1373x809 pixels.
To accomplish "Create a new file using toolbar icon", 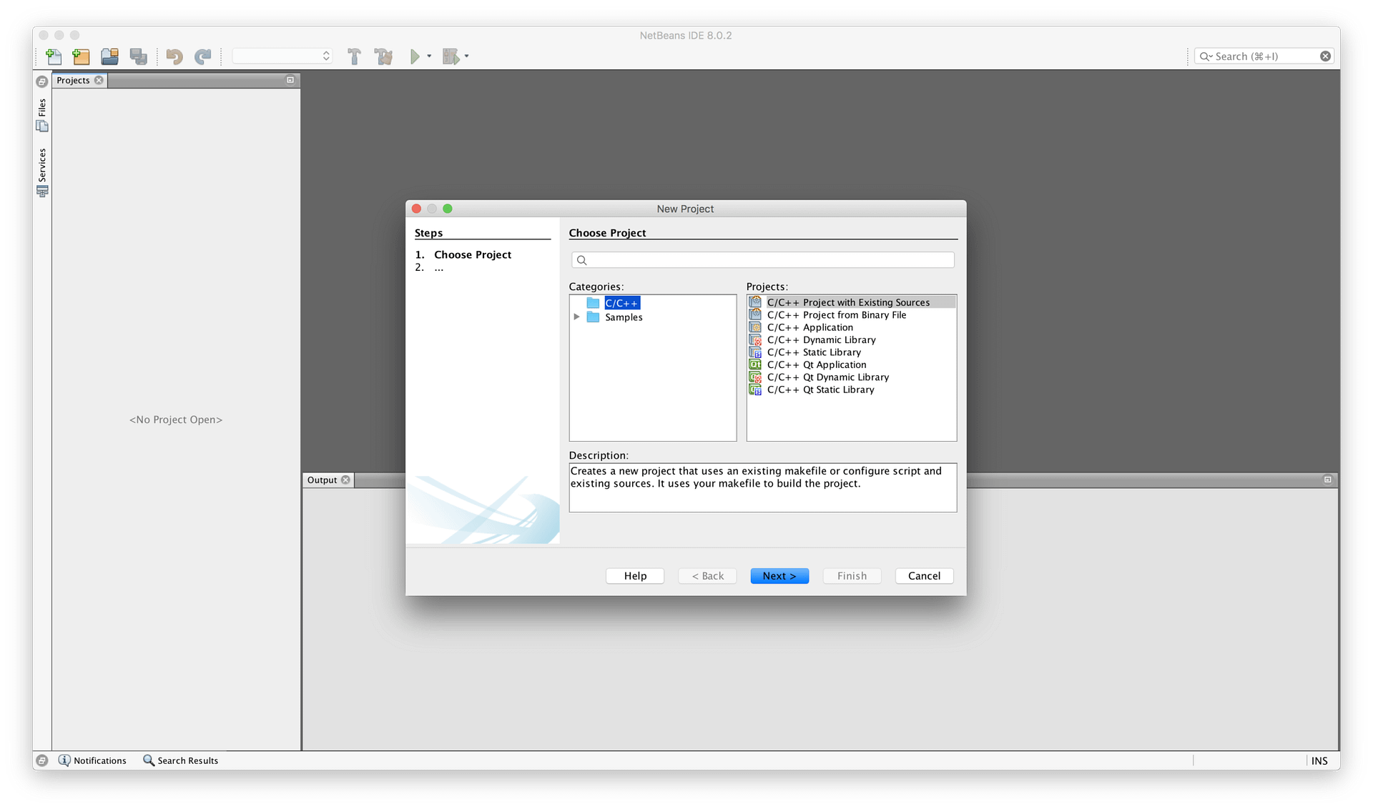I will (x=54, y=56).
